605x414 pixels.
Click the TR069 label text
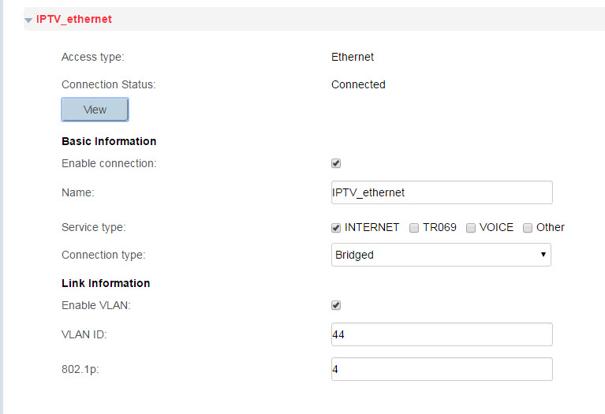point(439,227)
